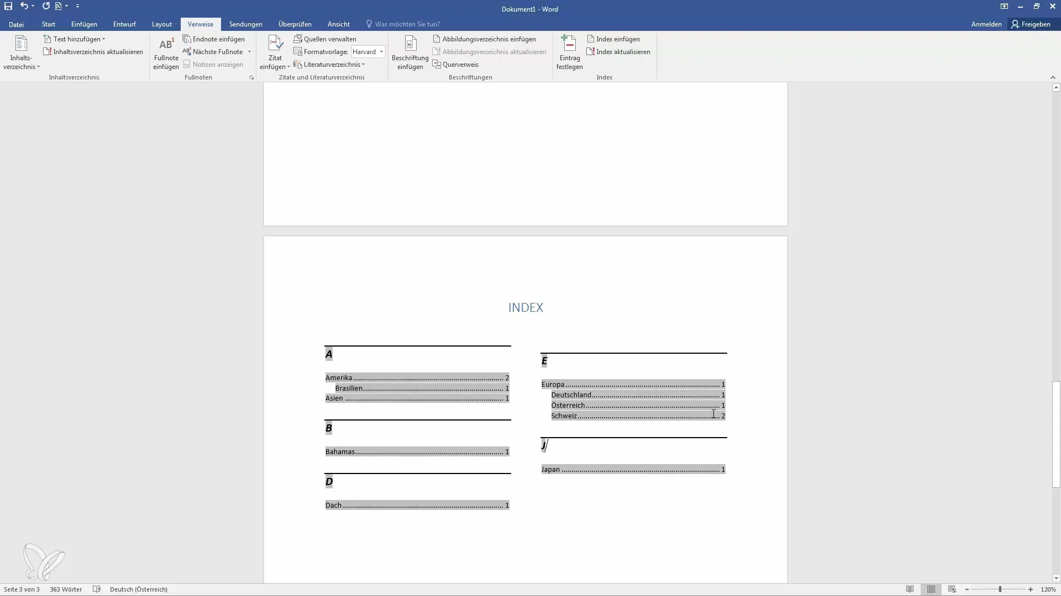Click the zoom in plus button
1061x596 pixels.
pyautogui.click(x=1031, y=589)
